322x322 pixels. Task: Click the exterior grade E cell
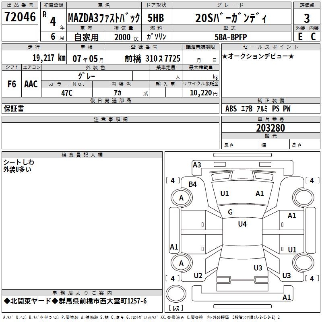pyautogui.click(x=300, y=36)
